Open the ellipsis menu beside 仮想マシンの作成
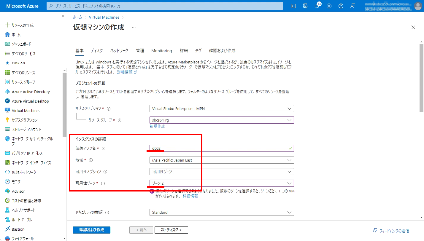Viewport: 424px width, 241px height. 134,27
